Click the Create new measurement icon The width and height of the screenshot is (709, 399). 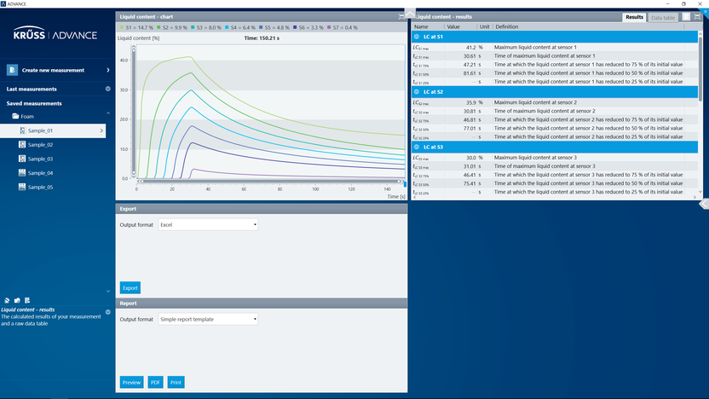13,70
